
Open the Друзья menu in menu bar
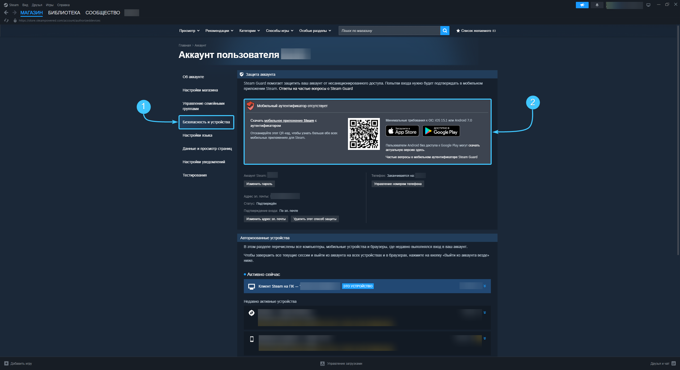(x=37, y=5)
